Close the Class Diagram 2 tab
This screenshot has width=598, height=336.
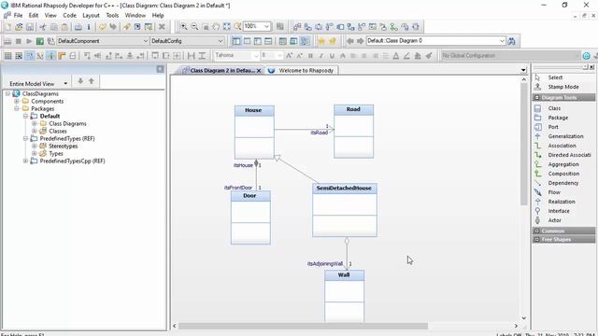(x=259, y=71)
